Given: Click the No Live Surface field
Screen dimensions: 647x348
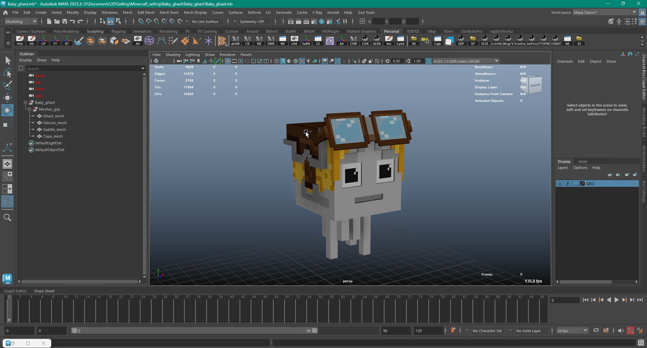Looking at the screenshot, I should click(207, 21).
